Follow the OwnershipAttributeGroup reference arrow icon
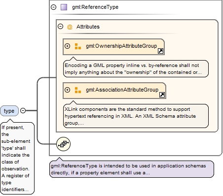Viewport: 223px width, 196px height. [160, 51]
